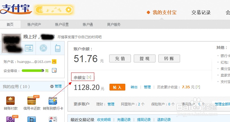Click the mobile phone binding icon
The image size is (230, 122).
58,48
